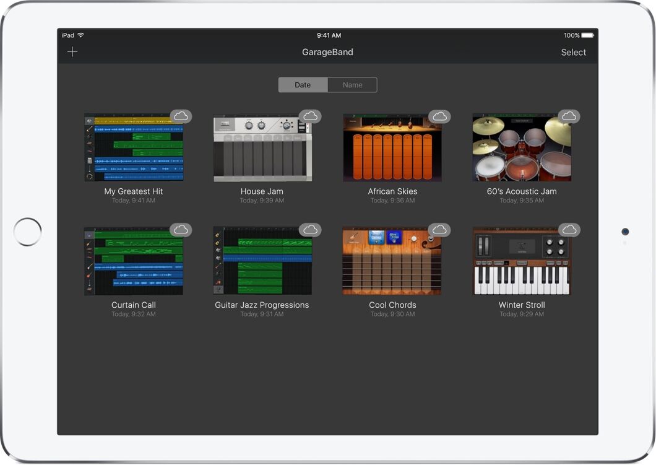The height and width of the screenshot is (465, 656).
Task: Tap Select to choose multiple songs
Action: click(x=573, y=52)
